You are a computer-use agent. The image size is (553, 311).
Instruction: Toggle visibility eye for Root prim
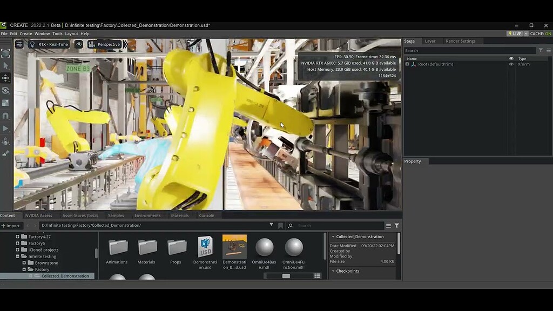511,64
